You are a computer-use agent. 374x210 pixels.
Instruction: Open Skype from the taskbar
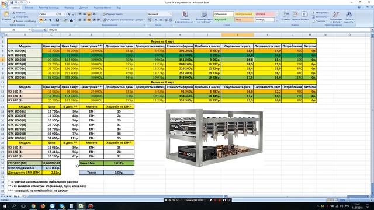tap(62, 206)
